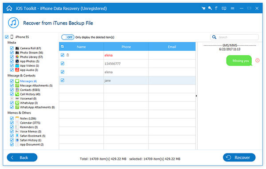
Task: Select the gray elena entry
Action: tap(109, 72)
